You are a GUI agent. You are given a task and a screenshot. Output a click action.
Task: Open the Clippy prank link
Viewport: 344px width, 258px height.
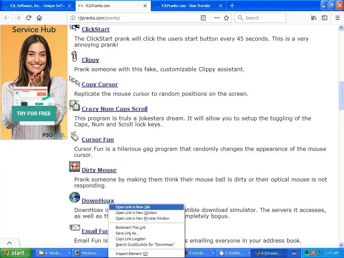tap(90, 60)
